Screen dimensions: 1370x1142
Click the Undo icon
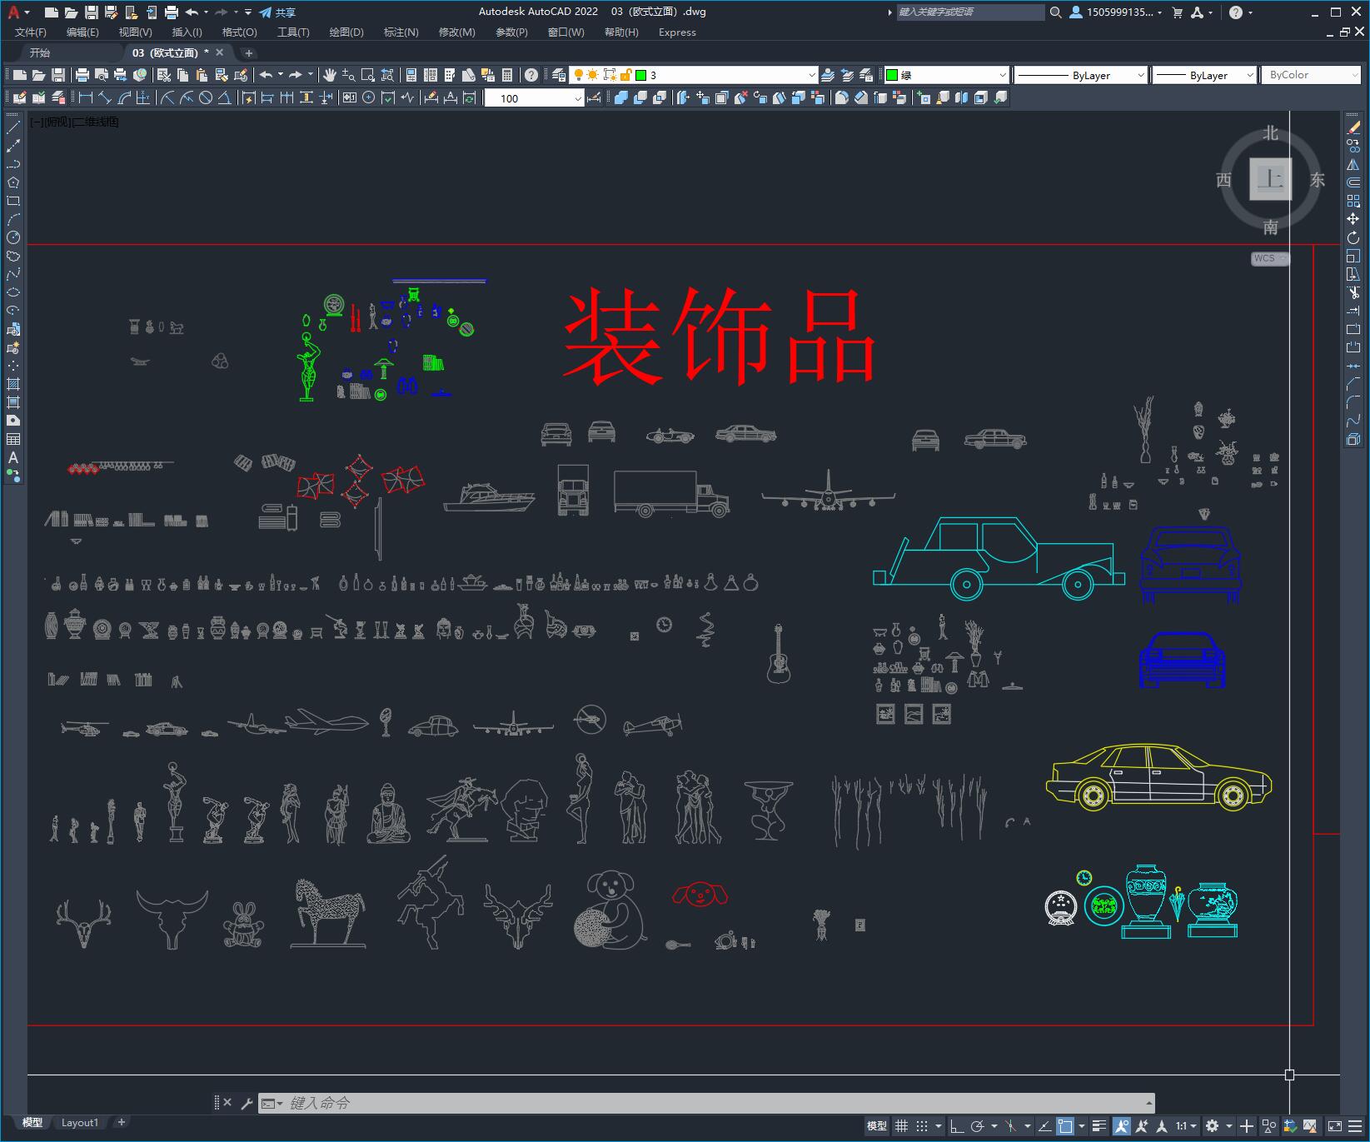tap(190, 12)
